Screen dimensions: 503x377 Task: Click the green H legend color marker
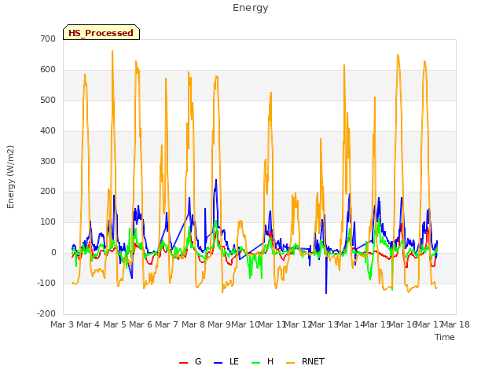(x=256, y=363)
